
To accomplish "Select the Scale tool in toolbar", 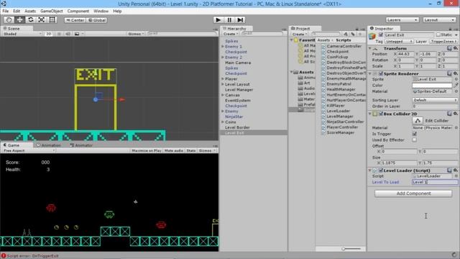I will click(x=42, y=19).
